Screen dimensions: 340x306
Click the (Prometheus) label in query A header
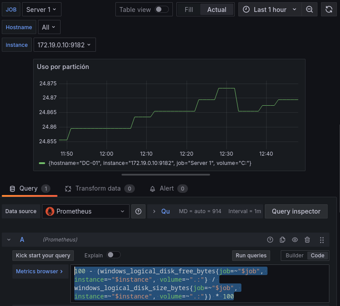(60, 240)
